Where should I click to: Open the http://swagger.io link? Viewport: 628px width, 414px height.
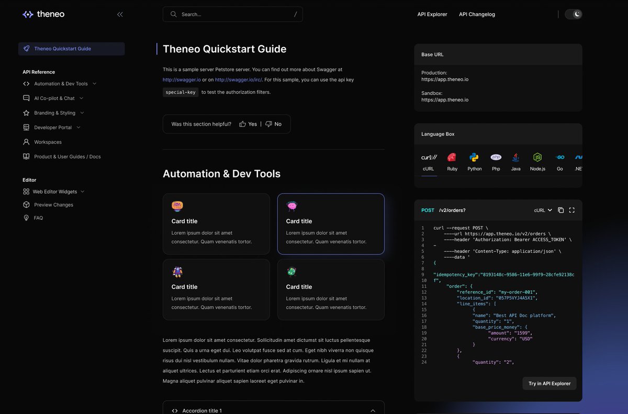tap(182, 80)
